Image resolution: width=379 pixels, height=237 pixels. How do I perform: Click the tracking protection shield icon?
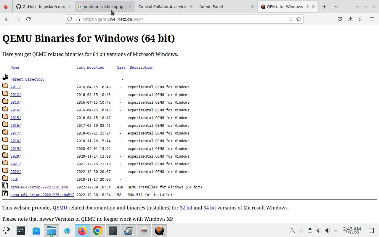[70, 19]
